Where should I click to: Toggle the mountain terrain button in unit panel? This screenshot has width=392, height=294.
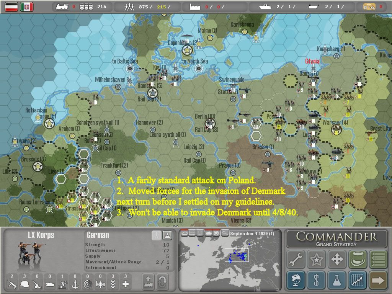pyautogui.click(x=167, y=235)
